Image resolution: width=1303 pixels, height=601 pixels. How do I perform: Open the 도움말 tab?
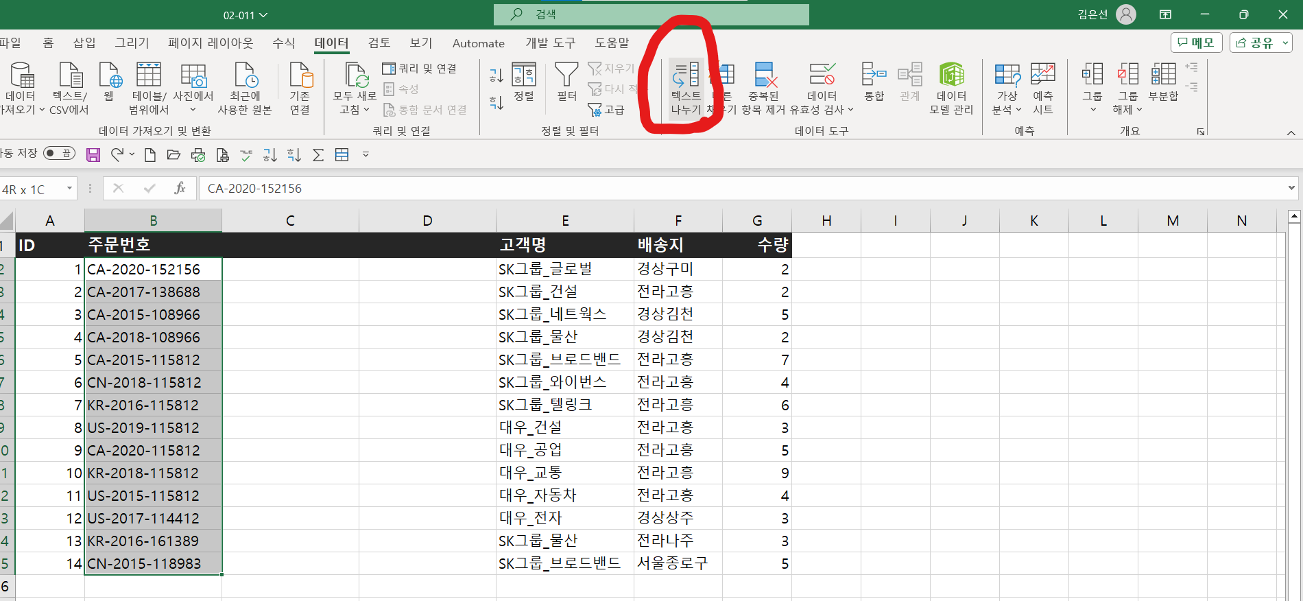tap(612, 43)
